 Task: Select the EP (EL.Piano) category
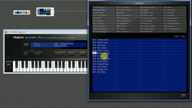pyautogui.click(x=104, y=13)
